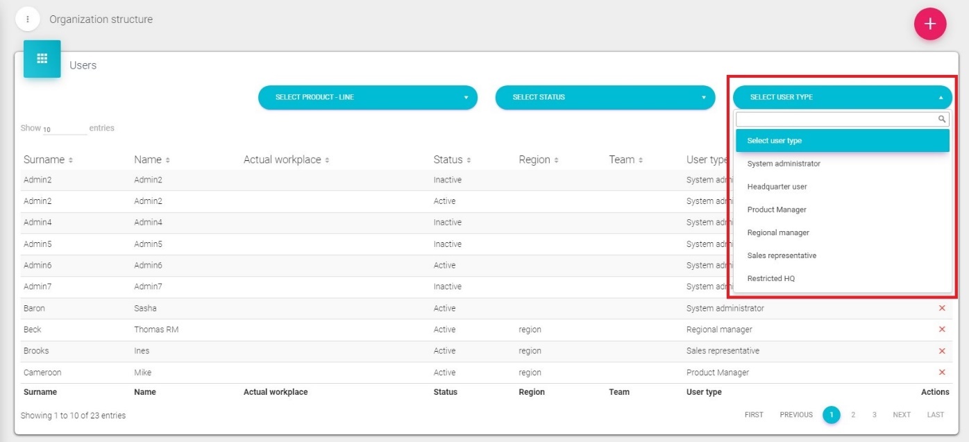This screenshot has height=442, width=969.
Task: Select Regional manager option in dropdown
Action: [x=778, y=232]
